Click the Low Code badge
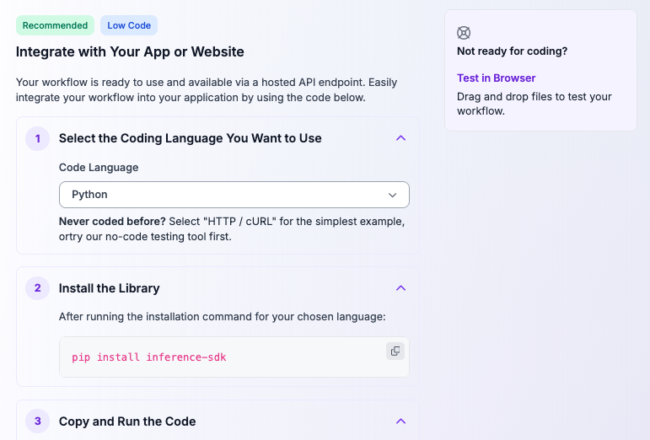650x440 pixels. 129,25
